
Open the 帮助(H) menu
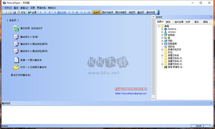[52, 8]
